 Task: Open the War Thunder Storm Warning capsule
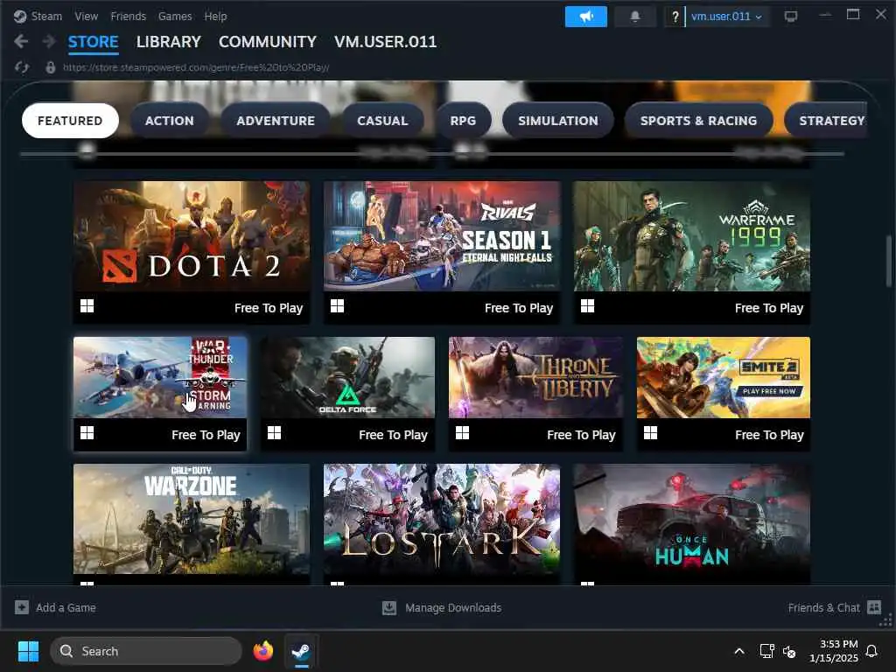coord(160,393)
